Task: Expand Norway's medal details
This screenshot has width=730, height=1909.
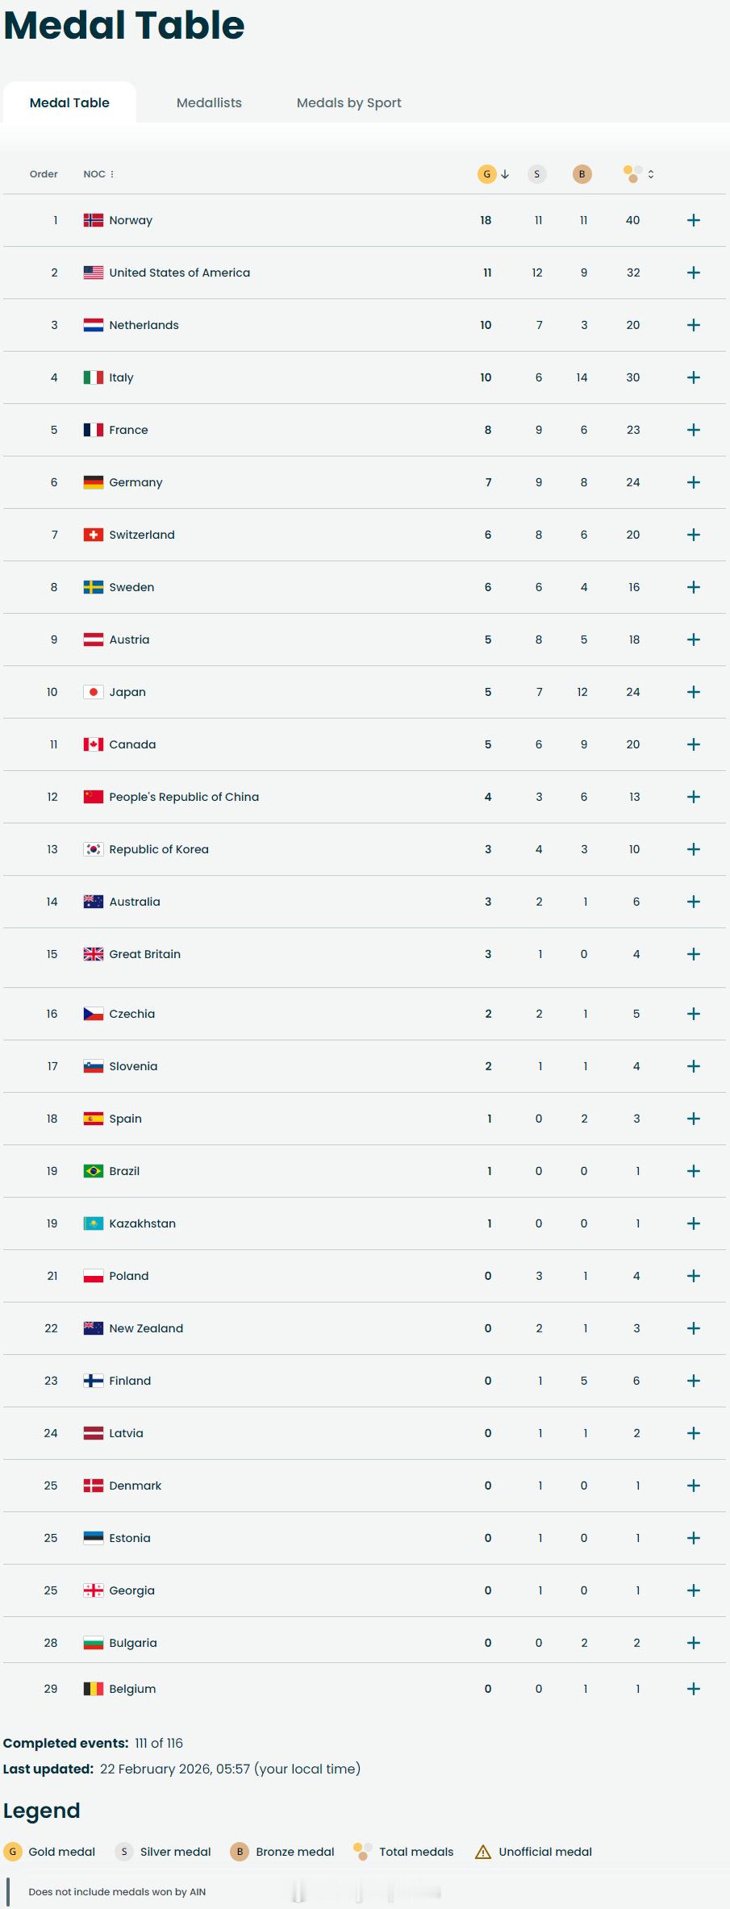Action: pyautogui.click(x=694, y=220)
